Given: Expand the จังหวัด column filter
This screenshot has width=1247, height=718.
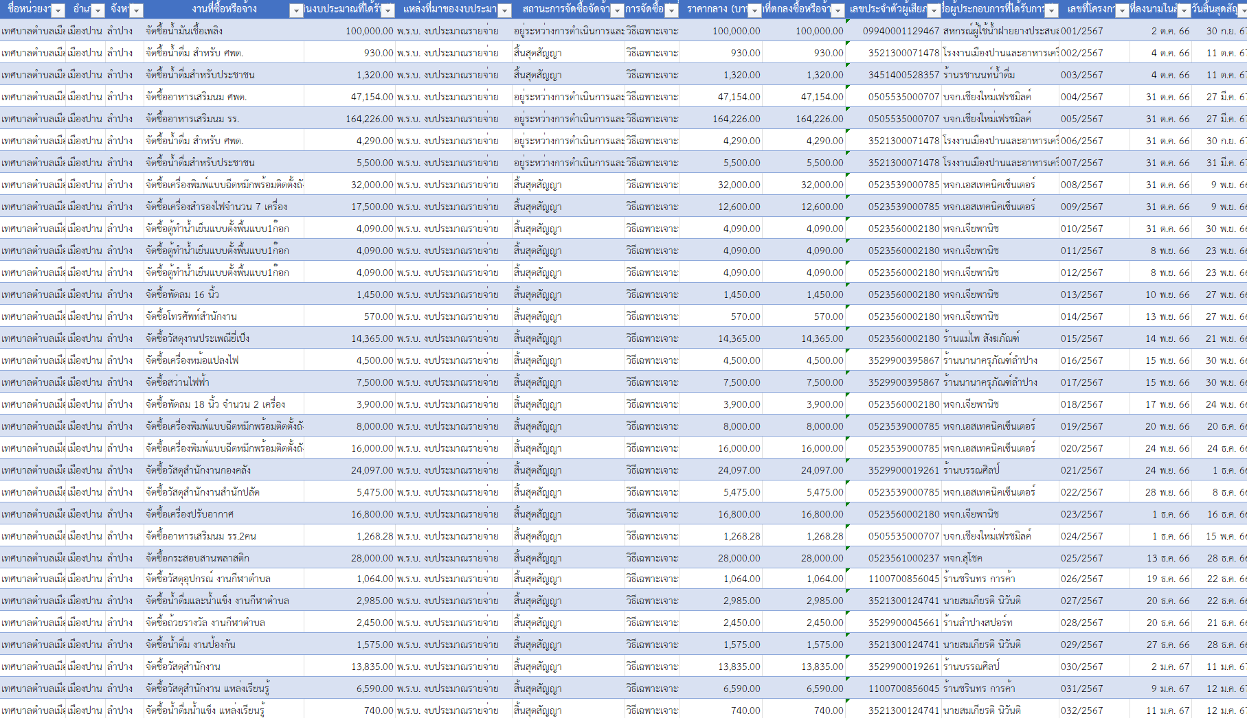Looking at the screenshot, I should pyautogui.click(x=137, y=10).
